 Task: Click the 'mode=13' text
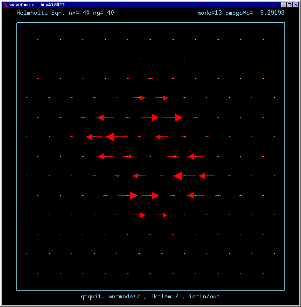coord(210,13)
